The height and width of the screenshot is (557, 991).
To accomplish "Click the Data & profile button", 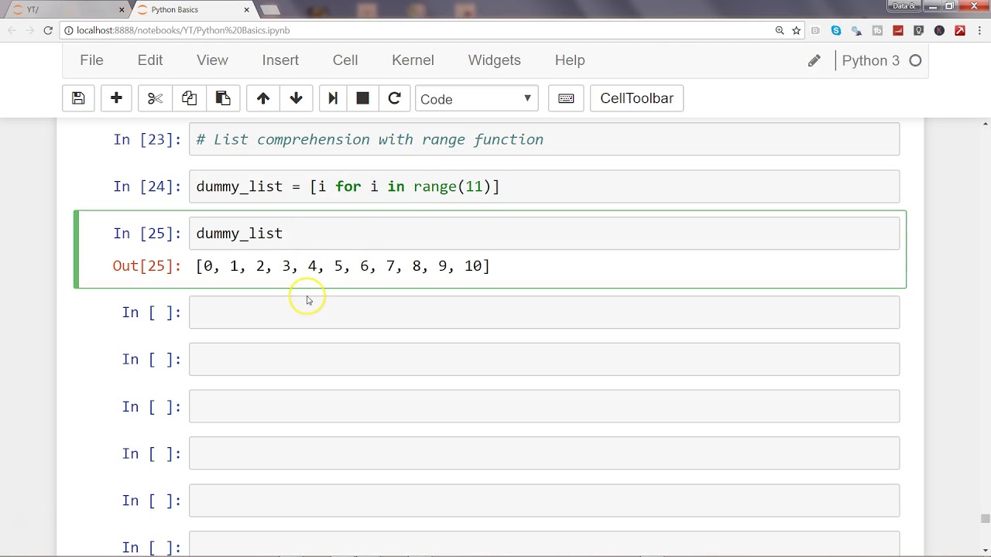I will (x=904, y=6).
